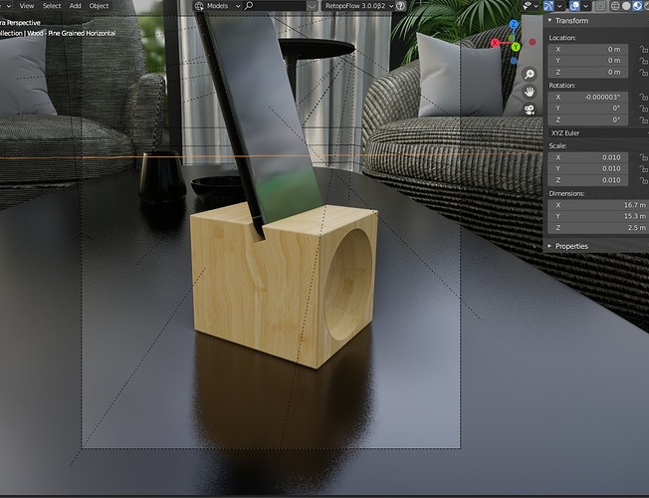Click the Rotation Z field

(587, 120)
